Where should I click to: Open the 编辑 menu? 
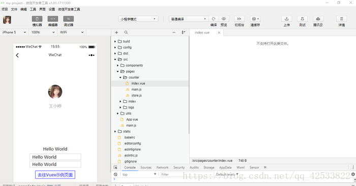click(23, 9)
